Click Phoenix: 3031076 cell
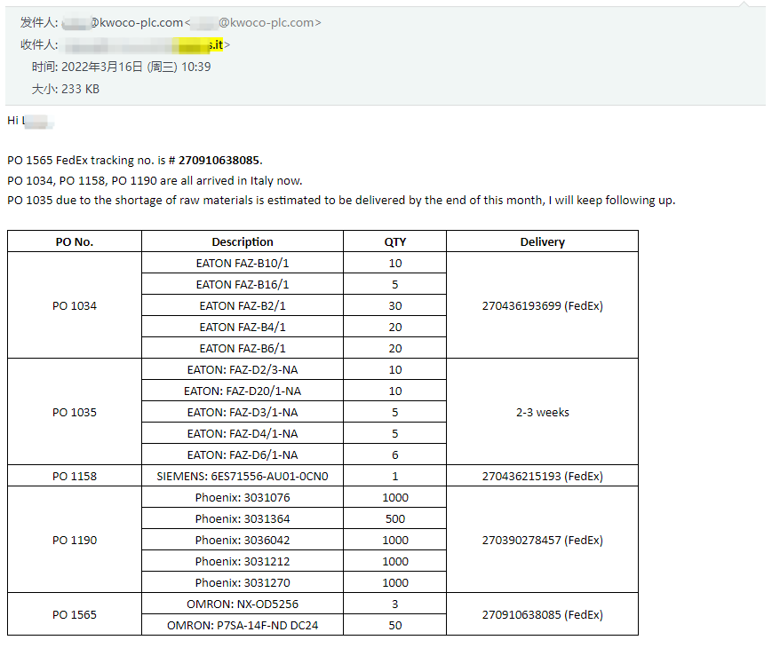Screen dimensions: 772x648 click(x=243, y=497)
